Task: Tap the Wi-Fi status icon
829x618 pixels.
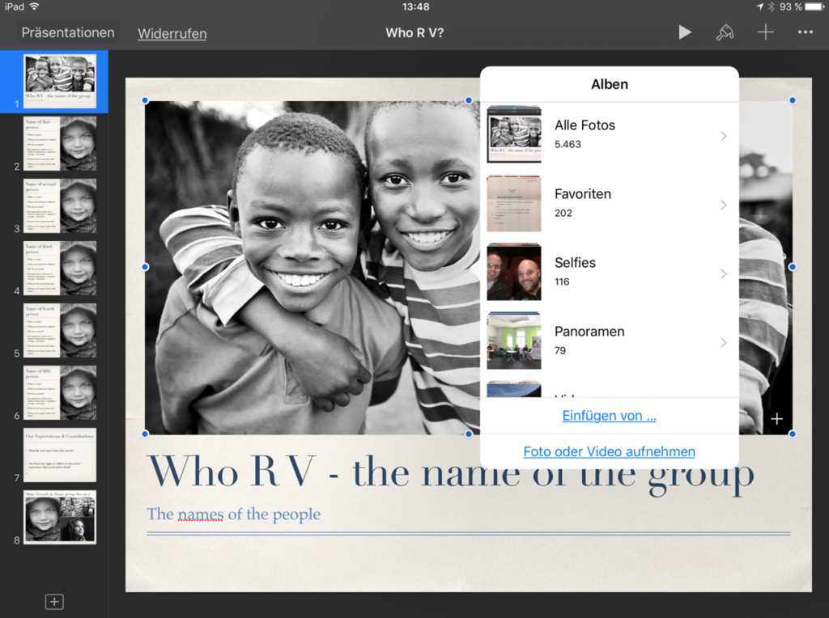Action: [35, 6]
